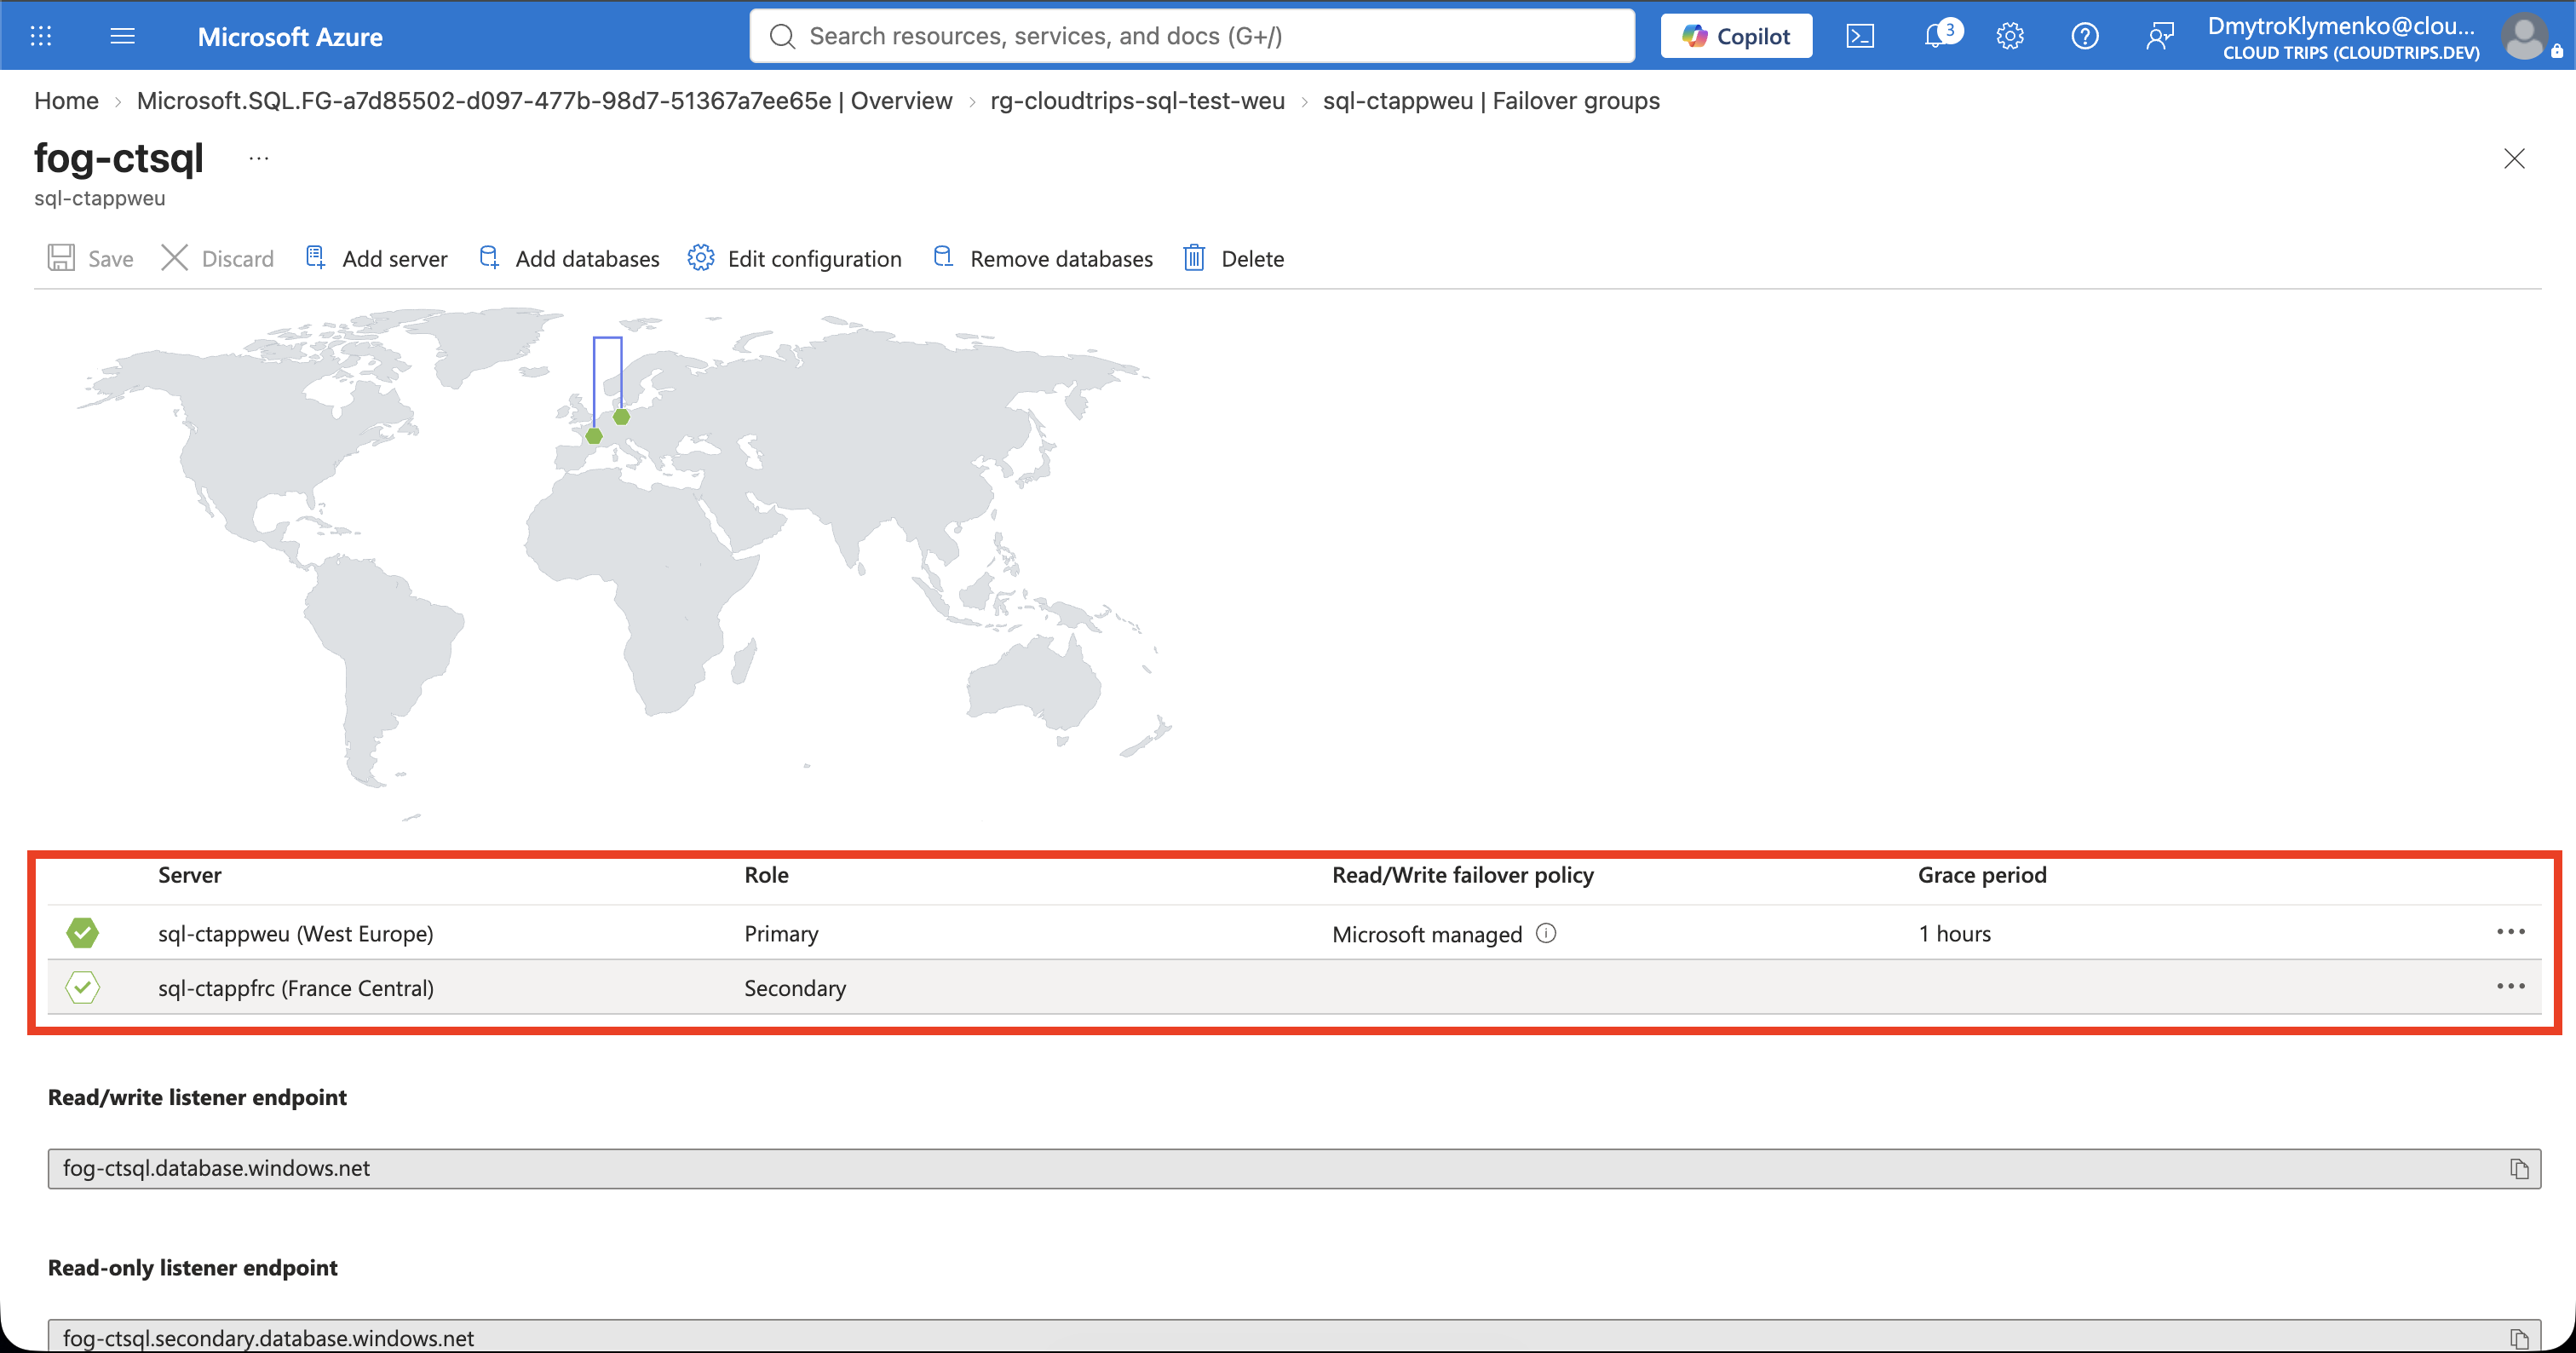
Task: Copy the read-only listener endpoint
Action: pos(2519,1338)
